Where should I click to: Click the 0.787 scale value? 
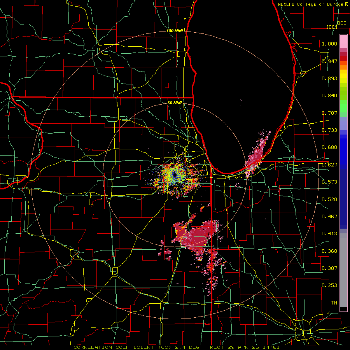click(329, 113)
